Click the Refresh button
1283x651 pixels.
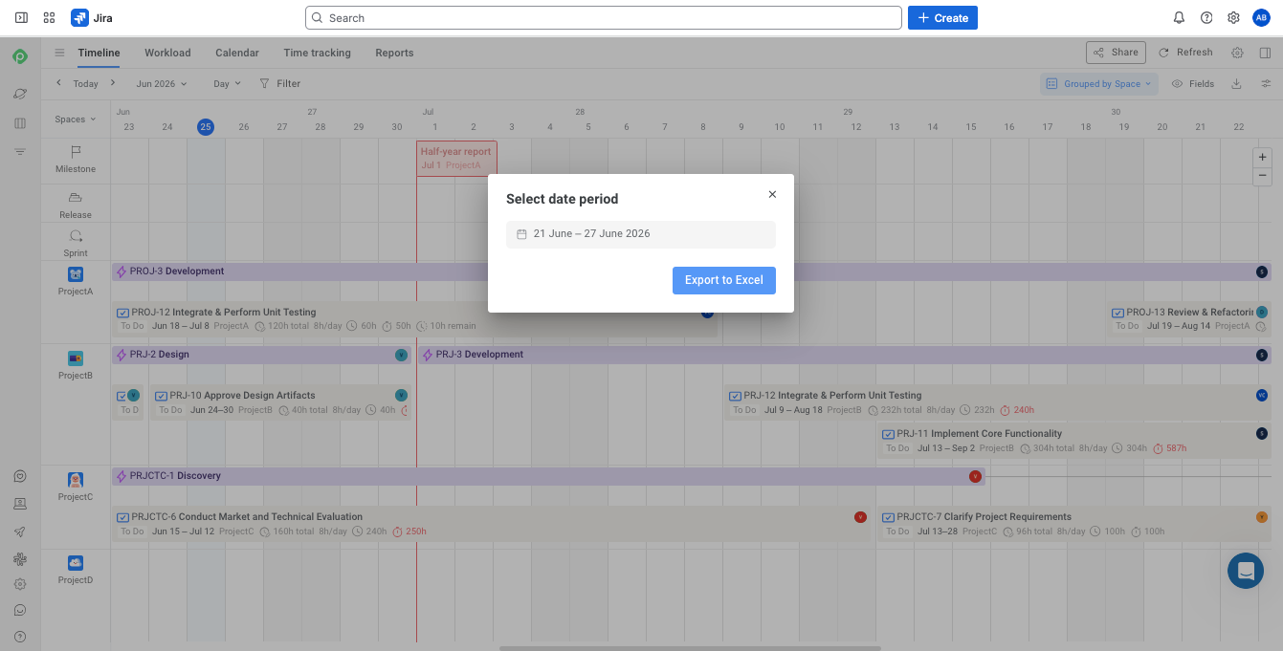pyautogui.click(x=1185, y=53)
